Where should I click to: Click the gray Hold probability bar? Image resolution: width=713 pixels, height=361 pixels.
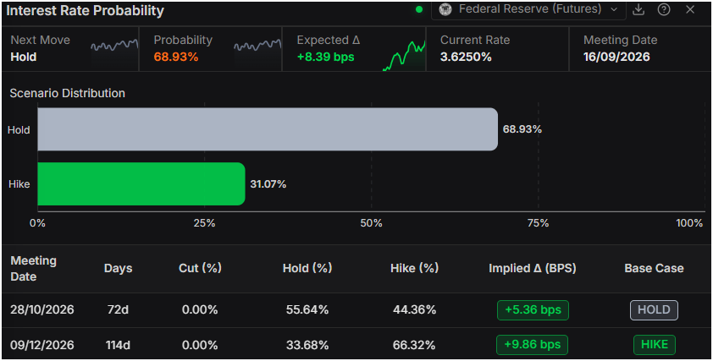coord(268,129)
